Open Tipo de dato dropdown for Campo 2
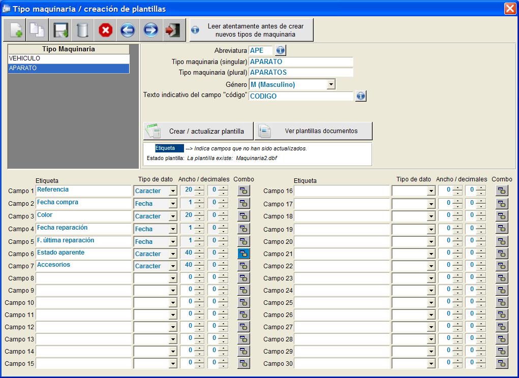 tap(173, 204)
